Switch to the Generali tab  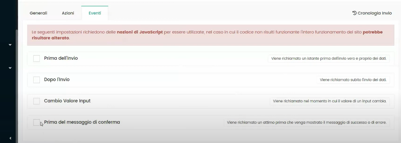coord(38,13)
